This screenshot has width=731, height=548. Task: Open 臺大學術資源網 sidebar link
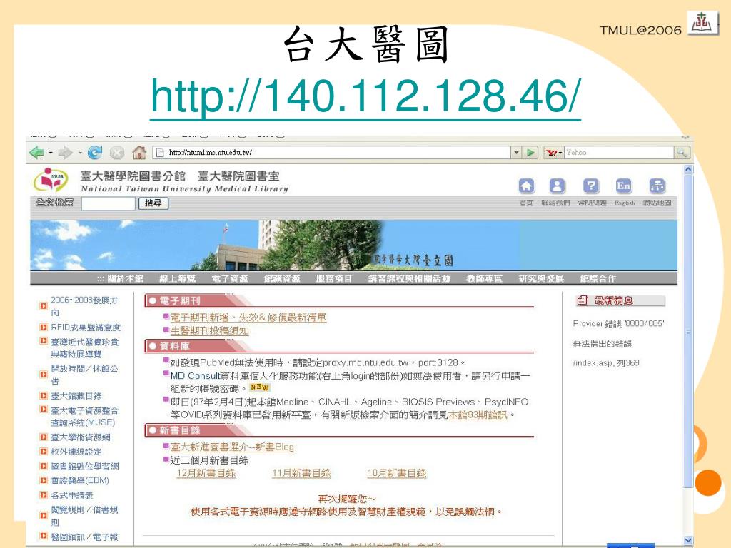coord(80,437)
